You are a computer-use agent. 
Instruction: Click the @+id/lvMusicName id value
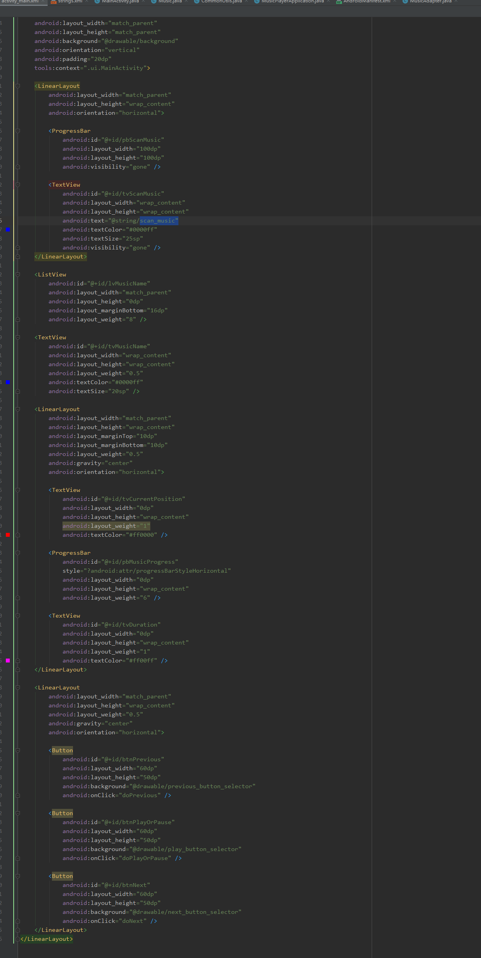click(x=118, y=283)
